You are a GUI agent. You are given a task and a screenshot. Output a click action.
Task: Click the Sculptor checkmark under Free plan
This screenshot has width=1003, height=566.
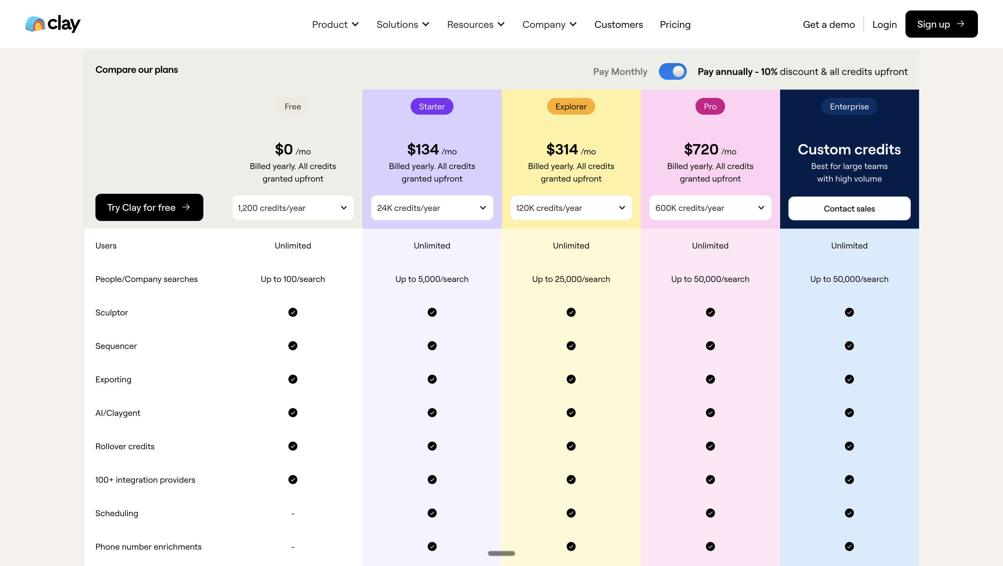click(x=293, y=312)
